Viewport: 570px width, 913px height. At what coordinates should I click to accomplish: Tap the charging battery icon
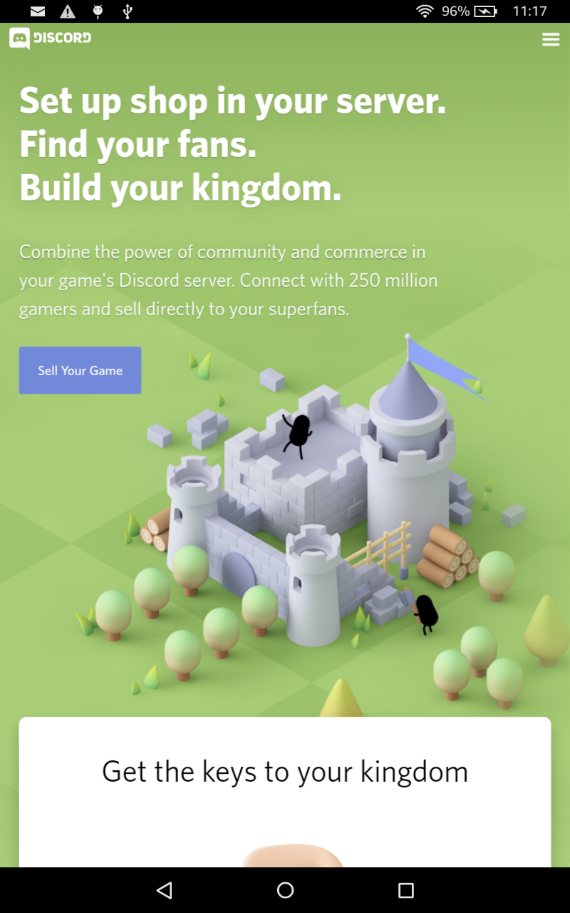click(x=486, y=11)
